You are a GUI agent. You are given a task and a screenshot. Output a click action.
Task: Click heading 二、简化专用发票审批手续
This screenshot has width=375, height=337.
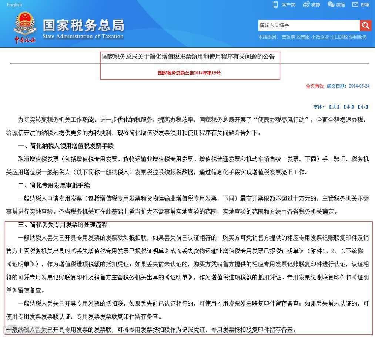54,185
